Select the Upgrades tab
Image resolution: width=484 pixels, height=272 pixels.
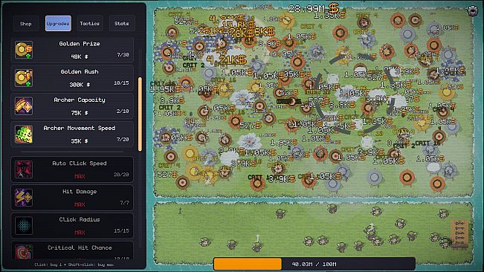(x=58, y=24)
